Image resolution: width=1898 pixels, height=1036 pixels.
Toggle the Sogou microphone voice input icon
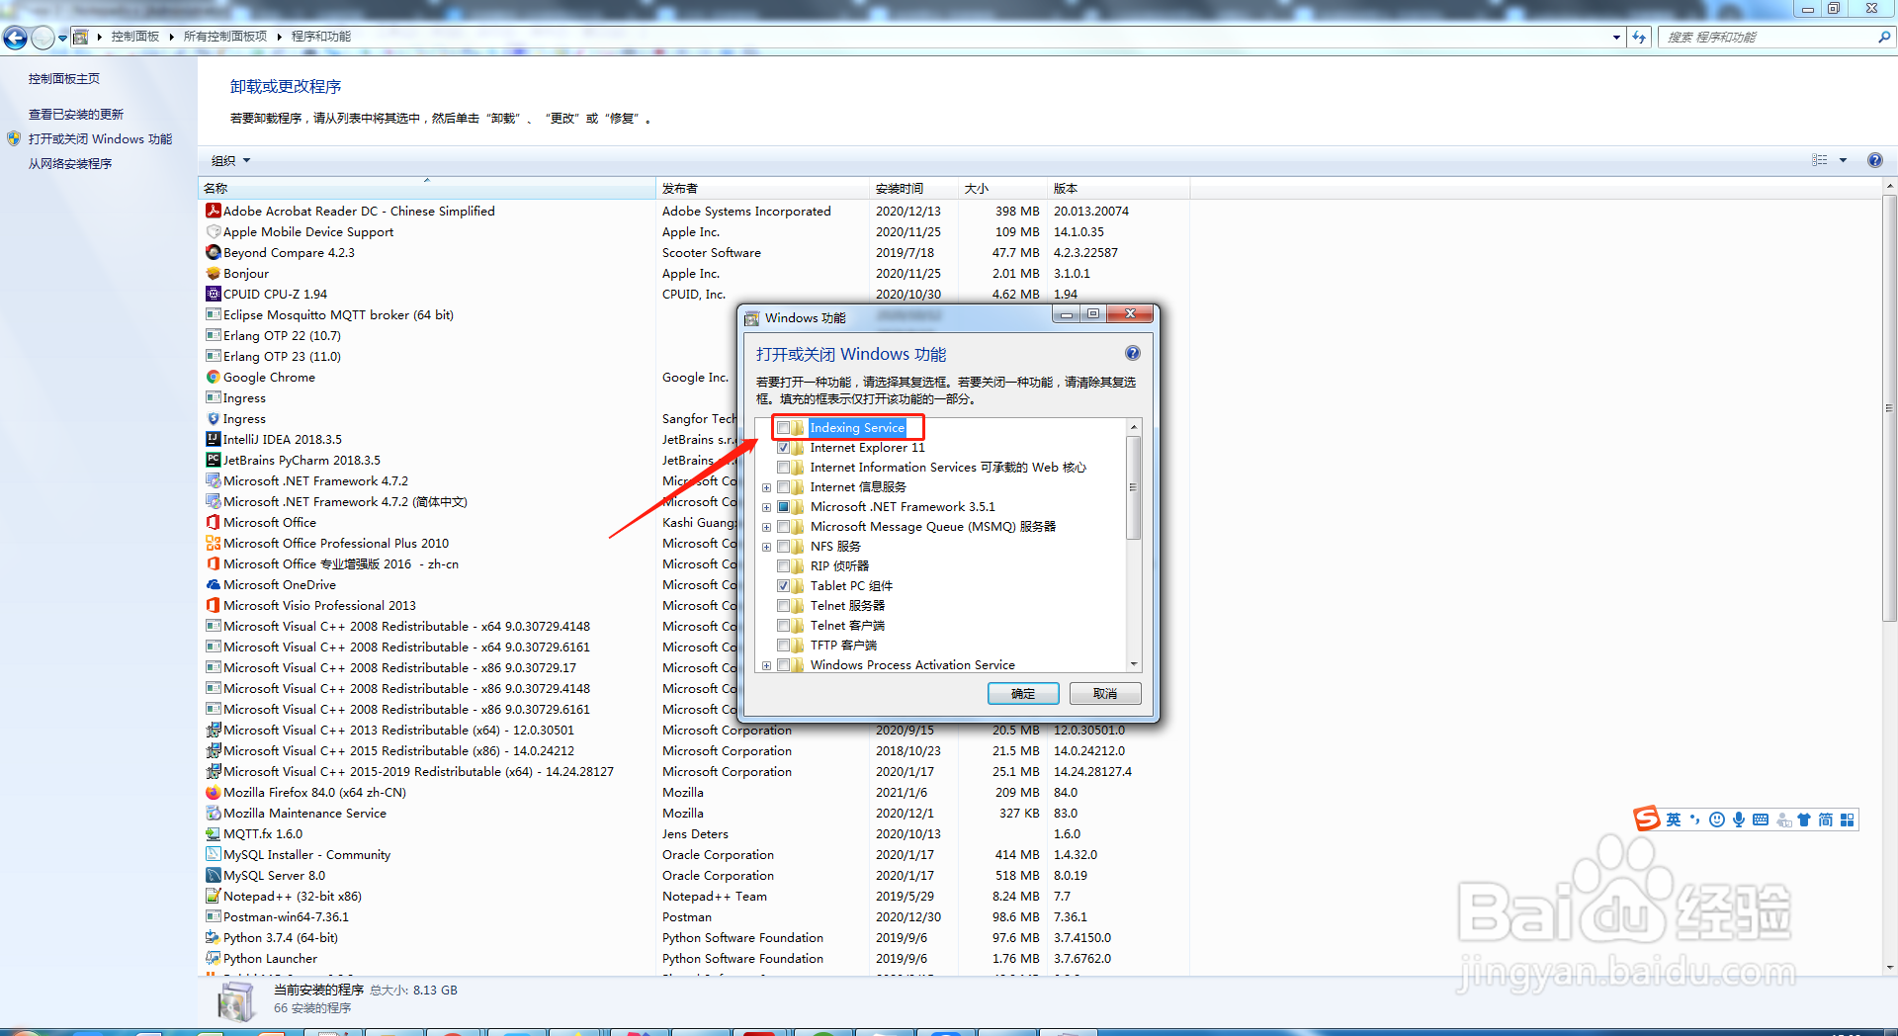tap(1739, 820)
